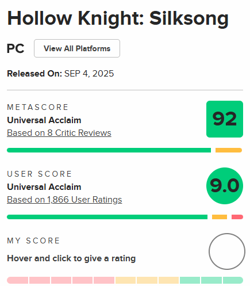This screenshot has height=286, width=250.
Task: Click the PC platform label
Action: coord(16,48)
